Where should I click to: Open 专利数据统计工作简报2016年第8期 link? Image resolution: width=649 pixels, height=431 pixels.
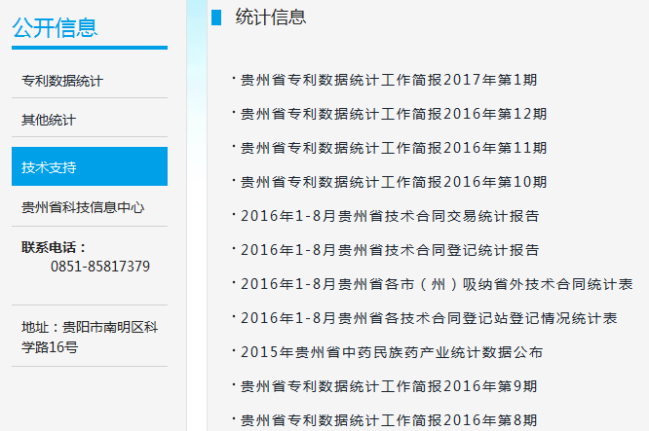389,420
